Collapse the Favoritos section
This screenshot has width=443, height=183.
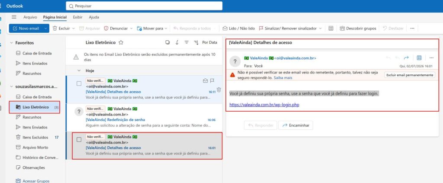coord(12,43)
